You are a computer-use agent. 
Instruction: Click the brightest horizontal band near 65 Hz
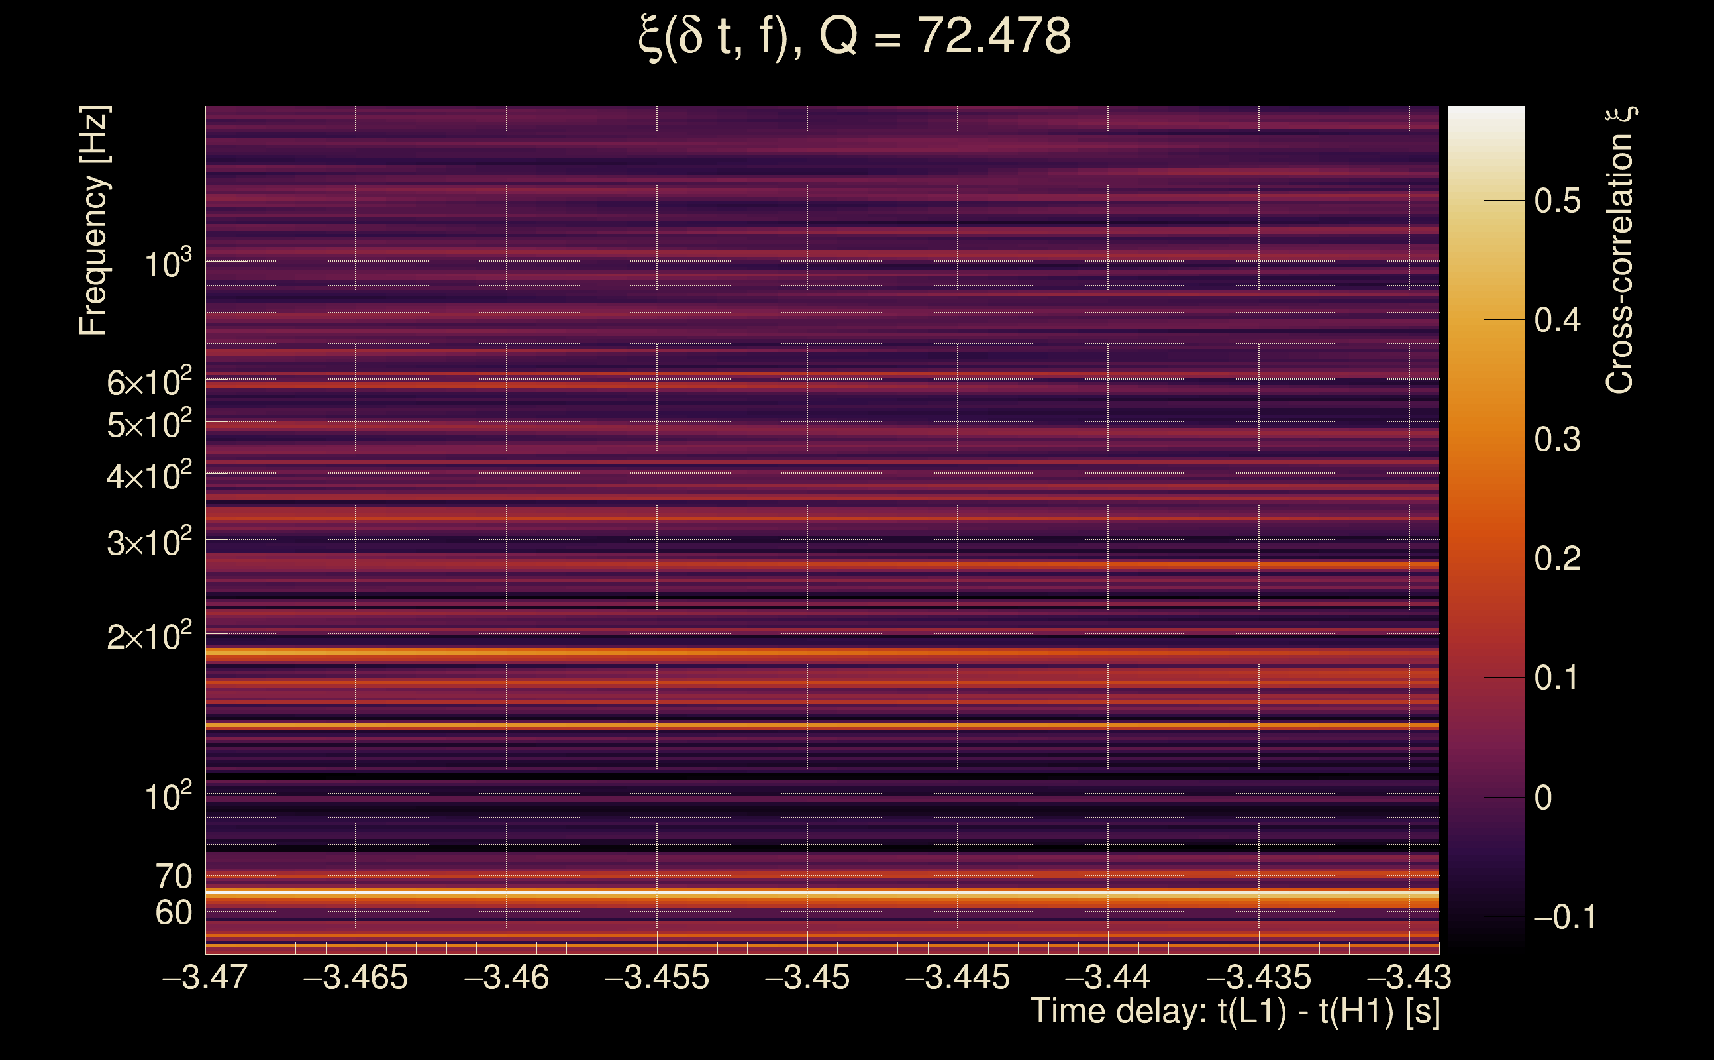821,893
